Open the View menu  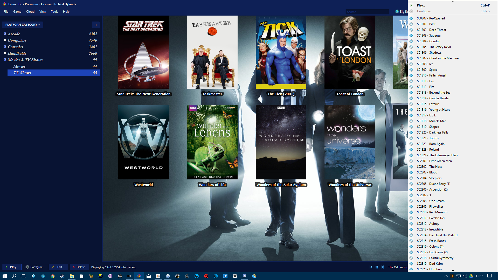tap(43, 12)
